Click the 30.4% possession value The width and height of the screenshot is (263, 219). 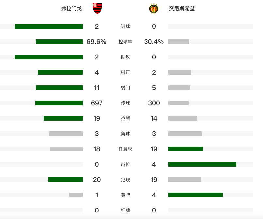point(154,42)
